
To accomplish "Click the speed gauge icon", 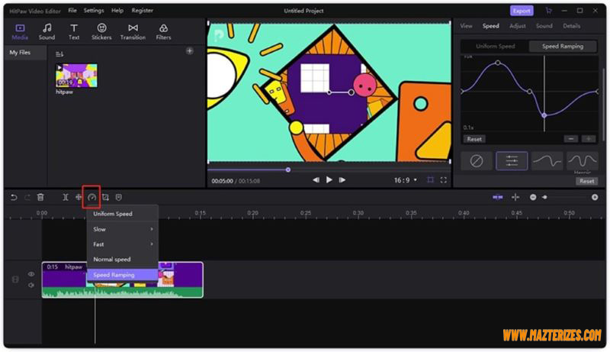I will [x=91, y=198].
